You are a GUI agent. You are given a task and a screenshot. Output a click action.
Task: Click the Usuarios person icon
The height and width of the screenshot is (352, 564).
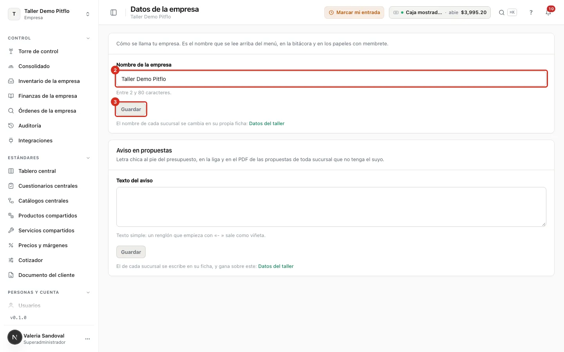coord(11,305)
